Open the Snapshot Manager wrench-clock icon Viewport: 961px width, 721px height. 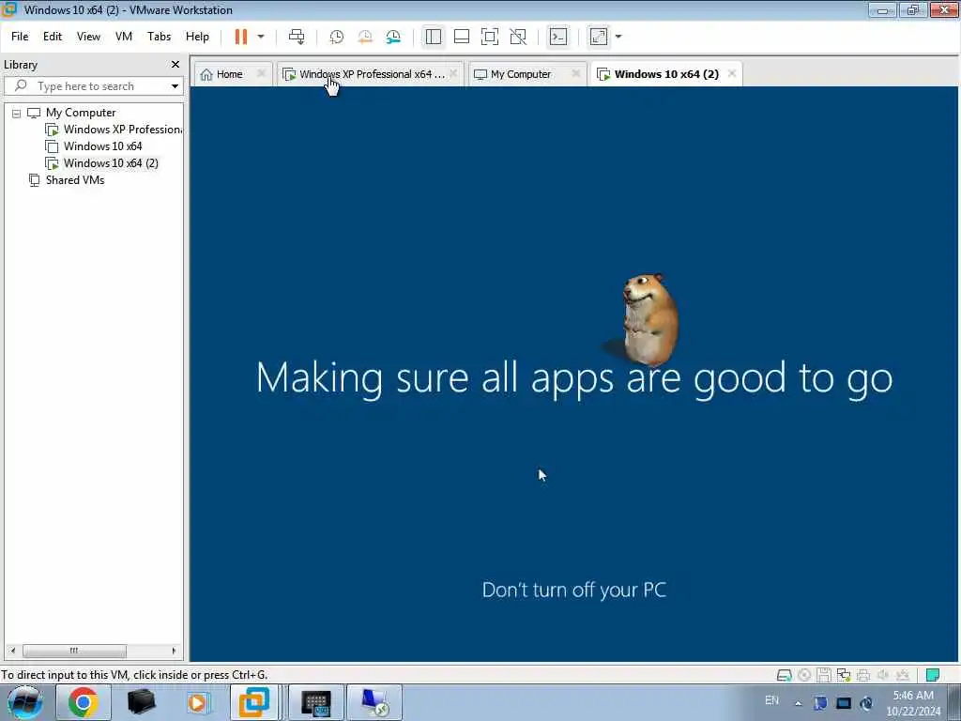393,37
